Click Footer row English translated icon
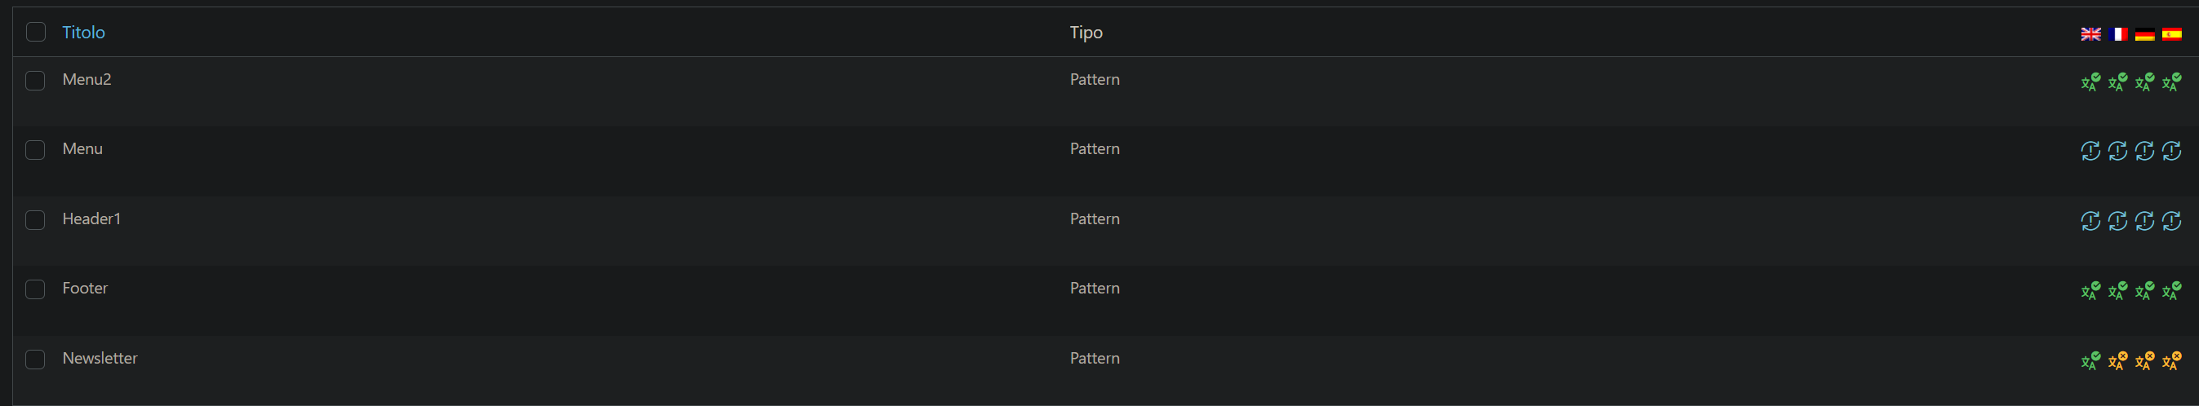 tap(2090, 291)
